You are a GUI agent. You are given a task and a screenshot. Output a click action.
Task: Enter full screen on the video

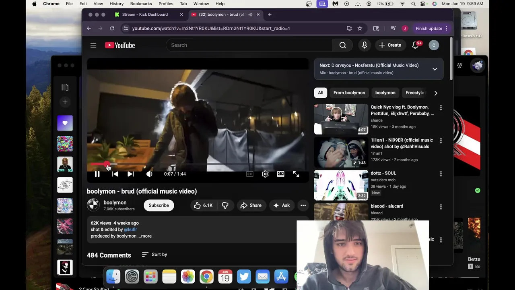(x=296, y=174)
